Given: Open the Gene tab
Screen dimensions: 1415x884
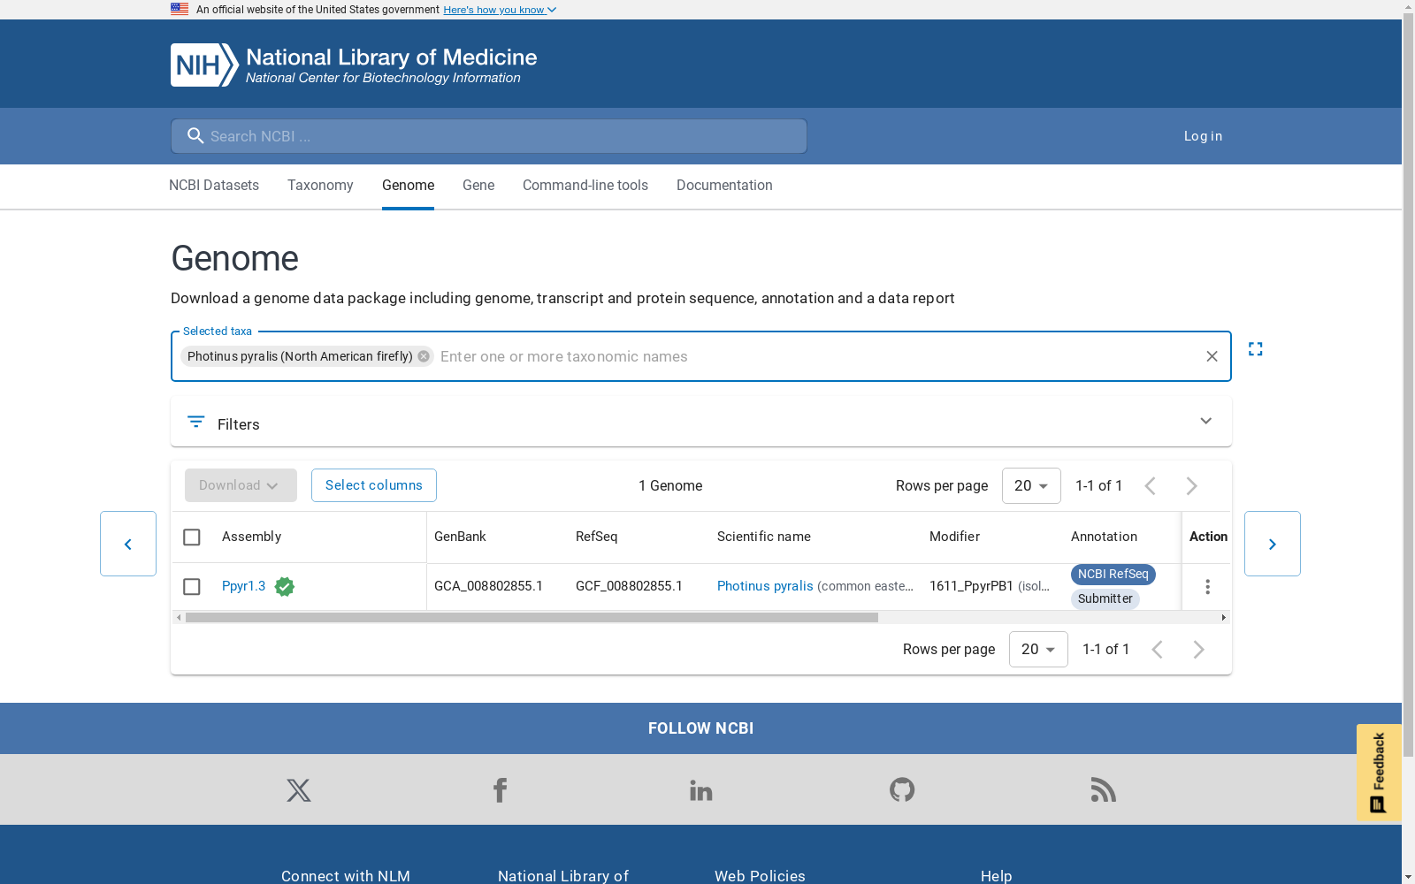Looking at the screenshot, I should [x=478, y=186].
